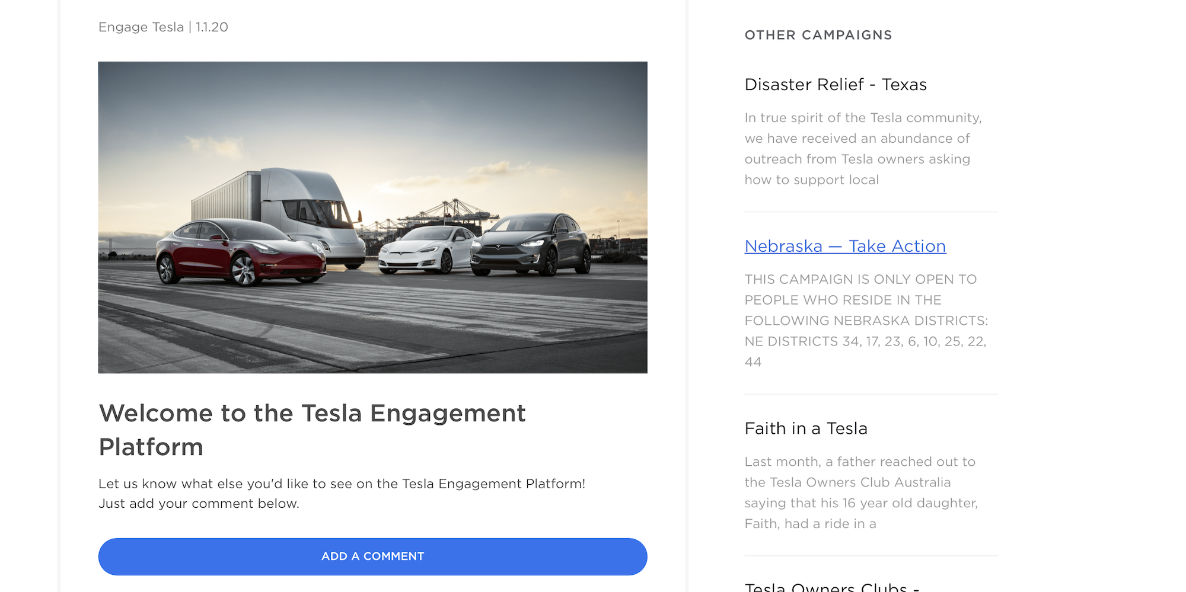Image resolution: width=1186 pixels, height=592 pixels.
Task: Open the Nebraska — Take Action campaign link
Action: 845,246
